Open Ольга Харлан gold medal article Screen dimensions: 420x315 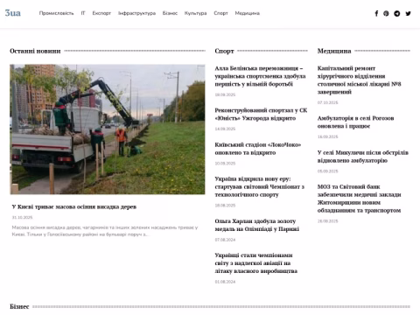257,225
